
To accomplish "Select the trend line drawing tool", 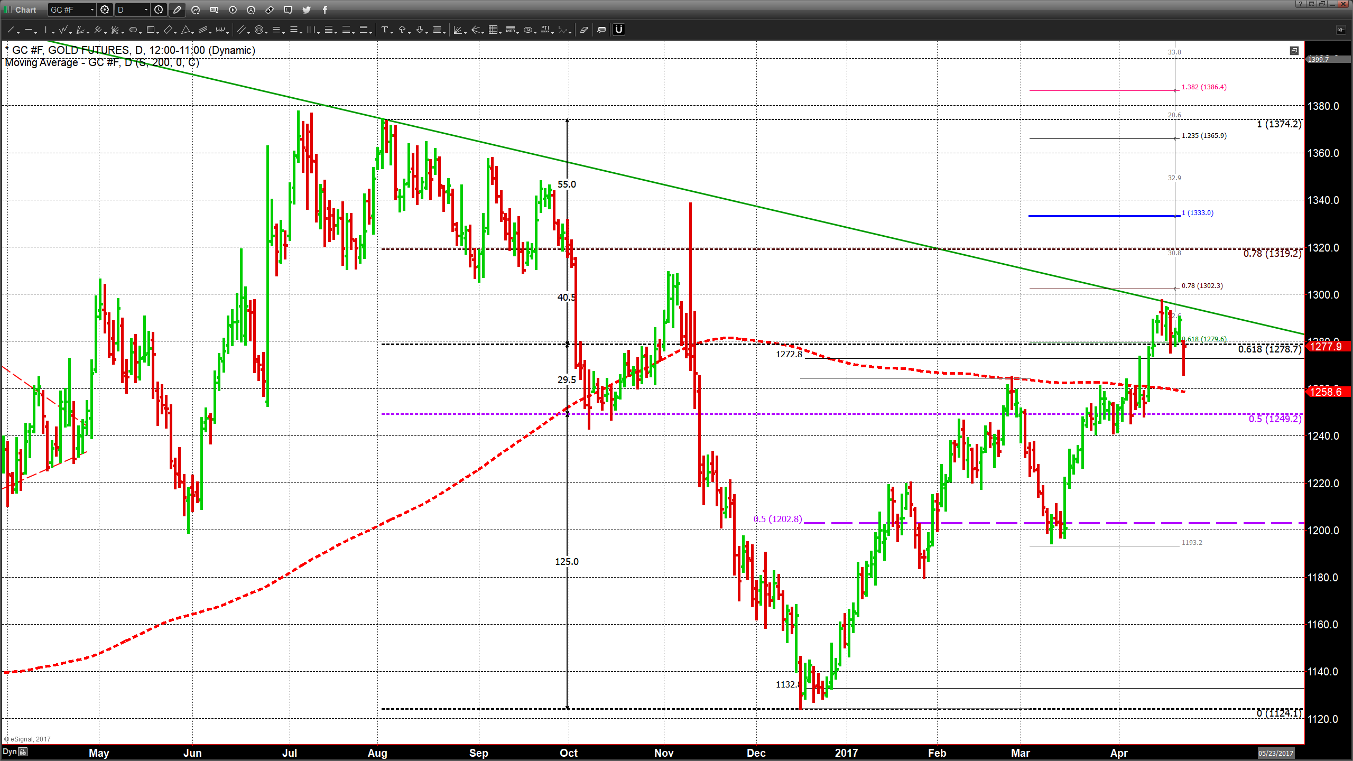I will coord(10,30).
